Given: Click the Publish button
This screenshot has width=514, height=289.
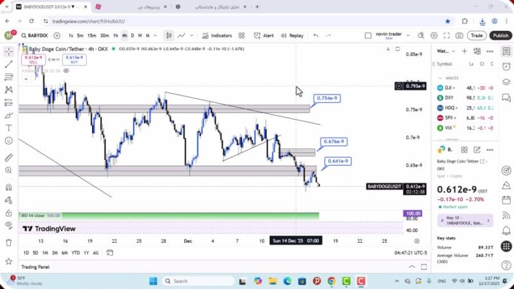Looking at the screenshot, I should 500,35.
